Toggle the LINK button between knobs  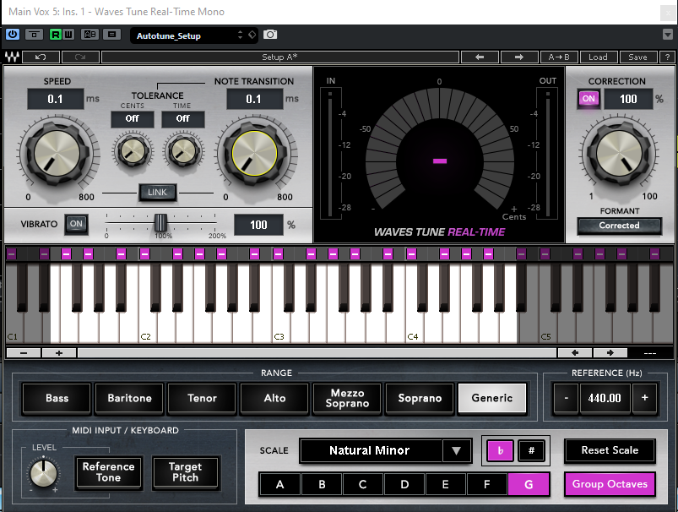[157, 192]
